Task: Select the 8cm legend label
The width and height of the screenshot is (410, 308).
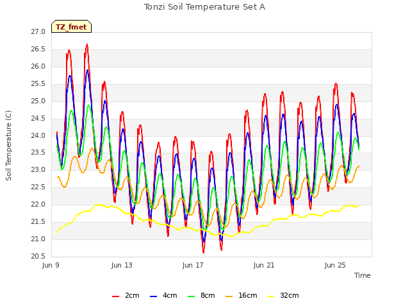Action: [208, 295]
